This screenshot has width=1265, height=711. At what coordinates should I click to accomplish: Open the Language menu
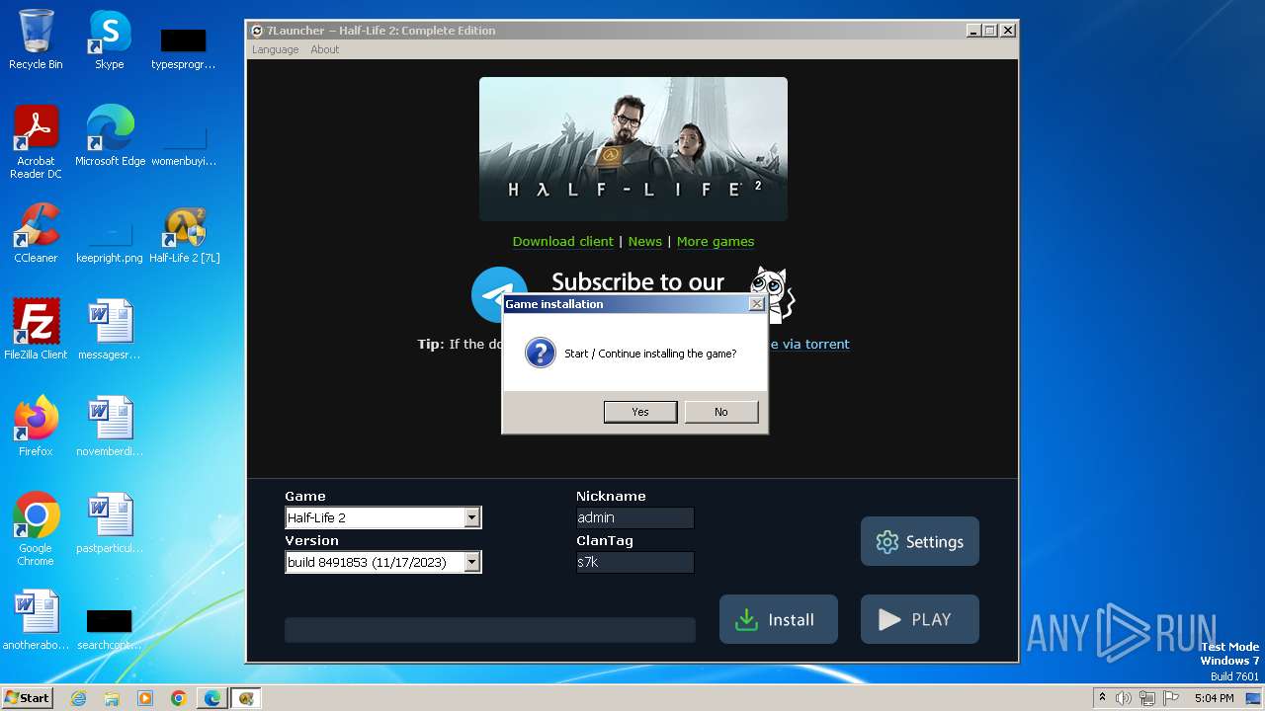click(x=275, y=49)
